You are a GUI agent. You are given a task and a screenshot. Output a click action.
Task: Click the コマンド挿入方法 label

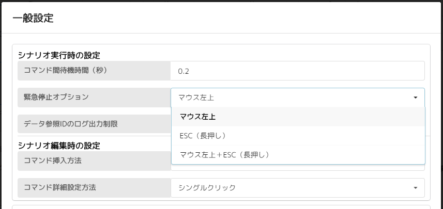pyautogui.click(x=53, y=160)
